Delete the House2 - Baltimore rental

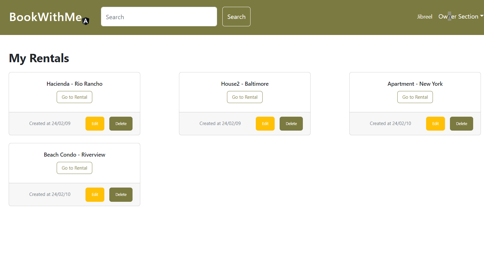click(x=291, y=124)
